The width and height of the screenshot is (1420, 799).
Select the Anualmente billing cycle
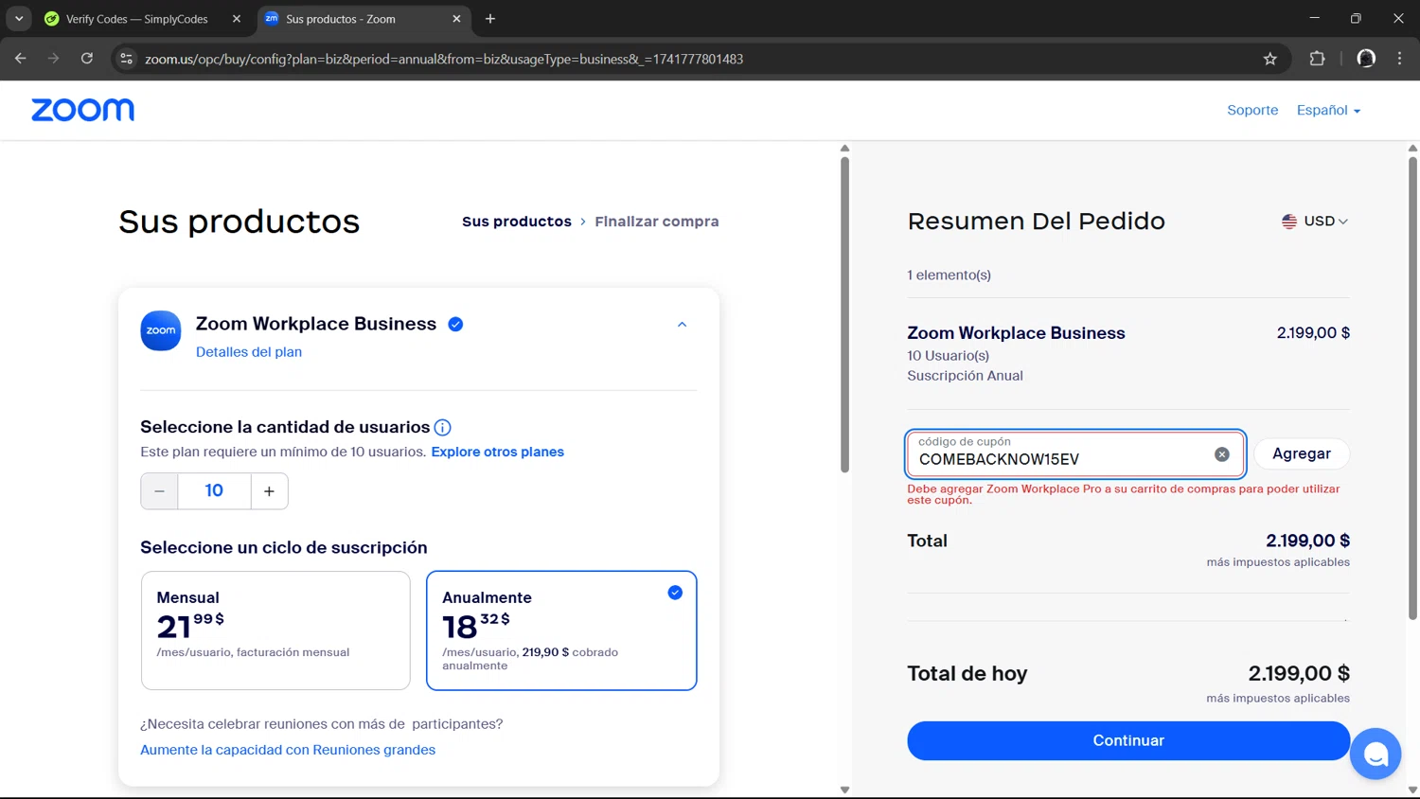coord(561,630)
